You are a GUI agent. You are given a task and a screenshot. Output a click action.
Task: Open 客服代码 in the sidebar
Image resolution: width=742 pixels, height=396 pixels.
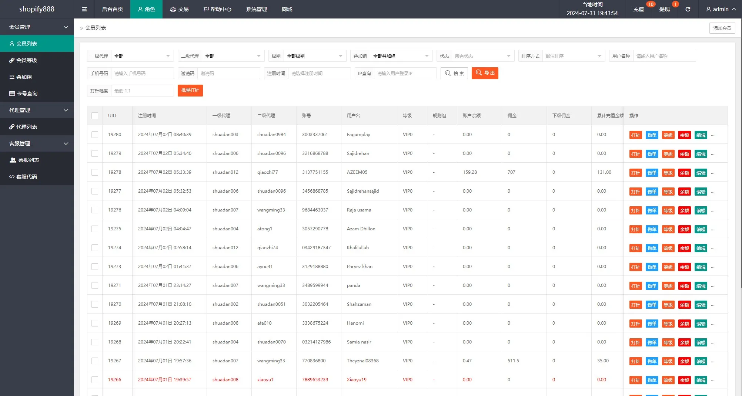[27, 177]
